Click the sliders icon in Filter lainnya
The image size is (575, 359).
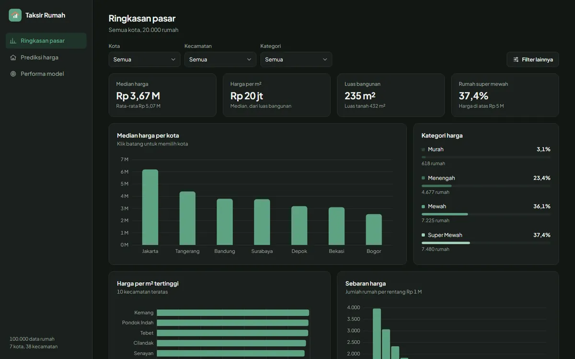pyautogui.click(x=516, y=59)
